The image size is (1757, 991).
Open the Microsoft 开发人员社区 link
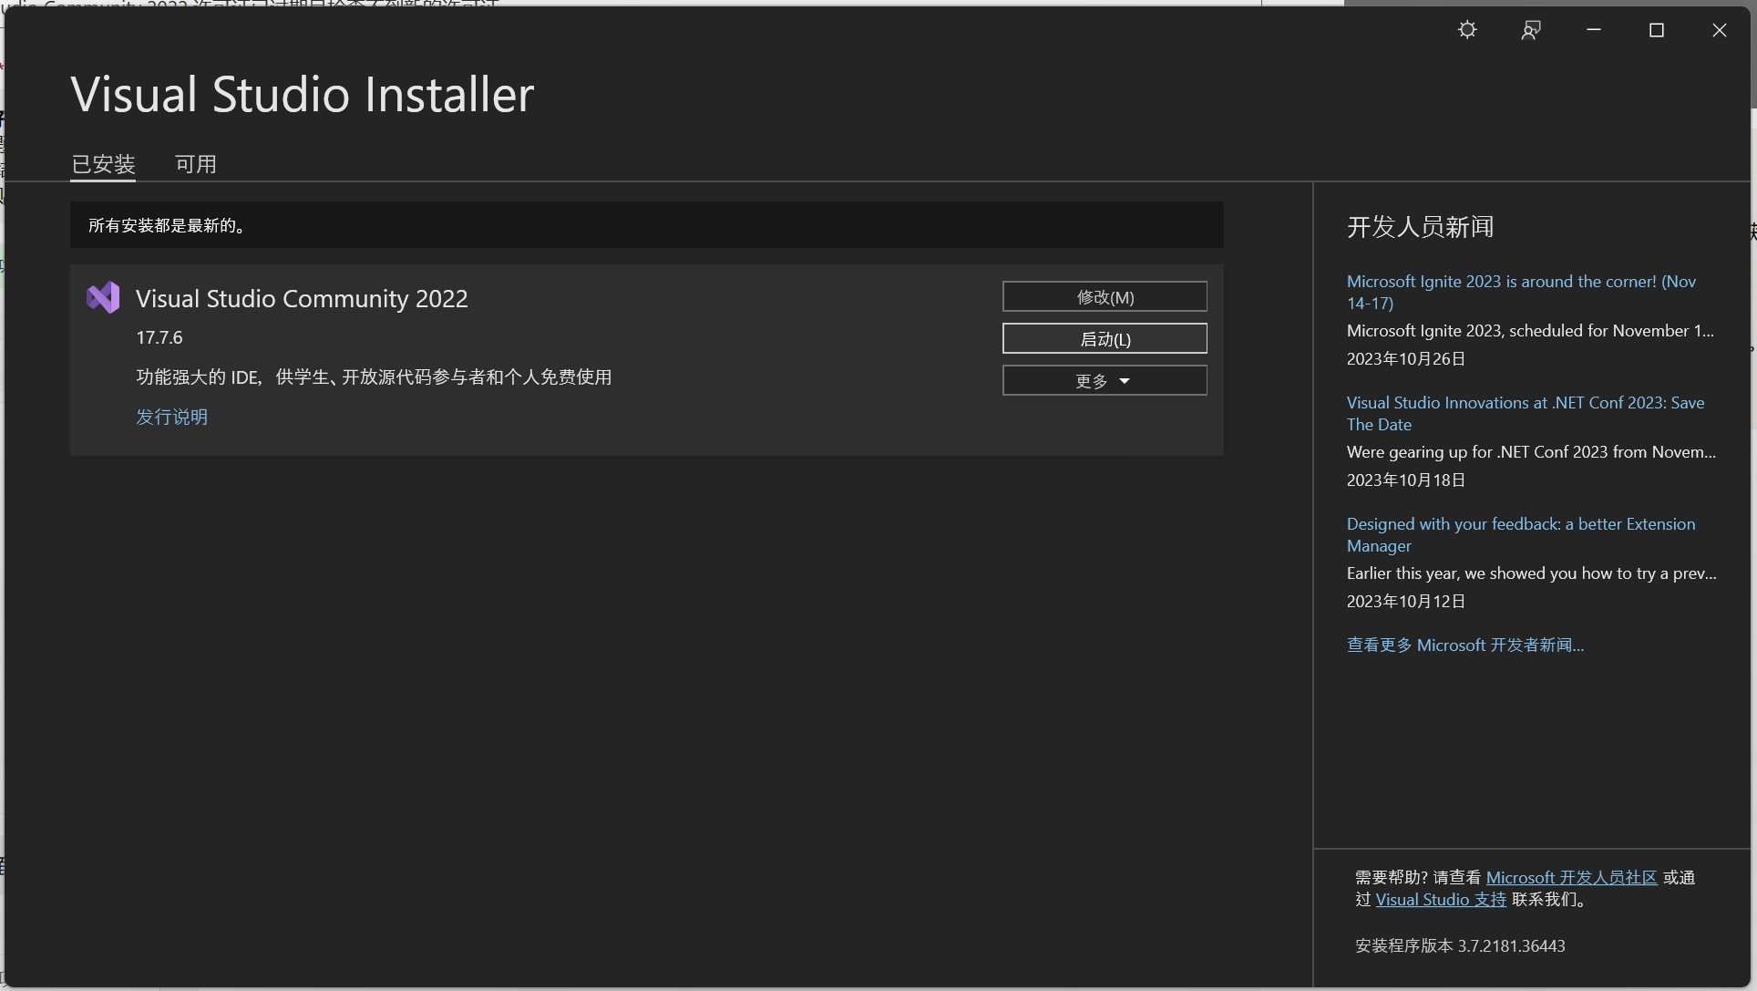(x=1571, y=877)
